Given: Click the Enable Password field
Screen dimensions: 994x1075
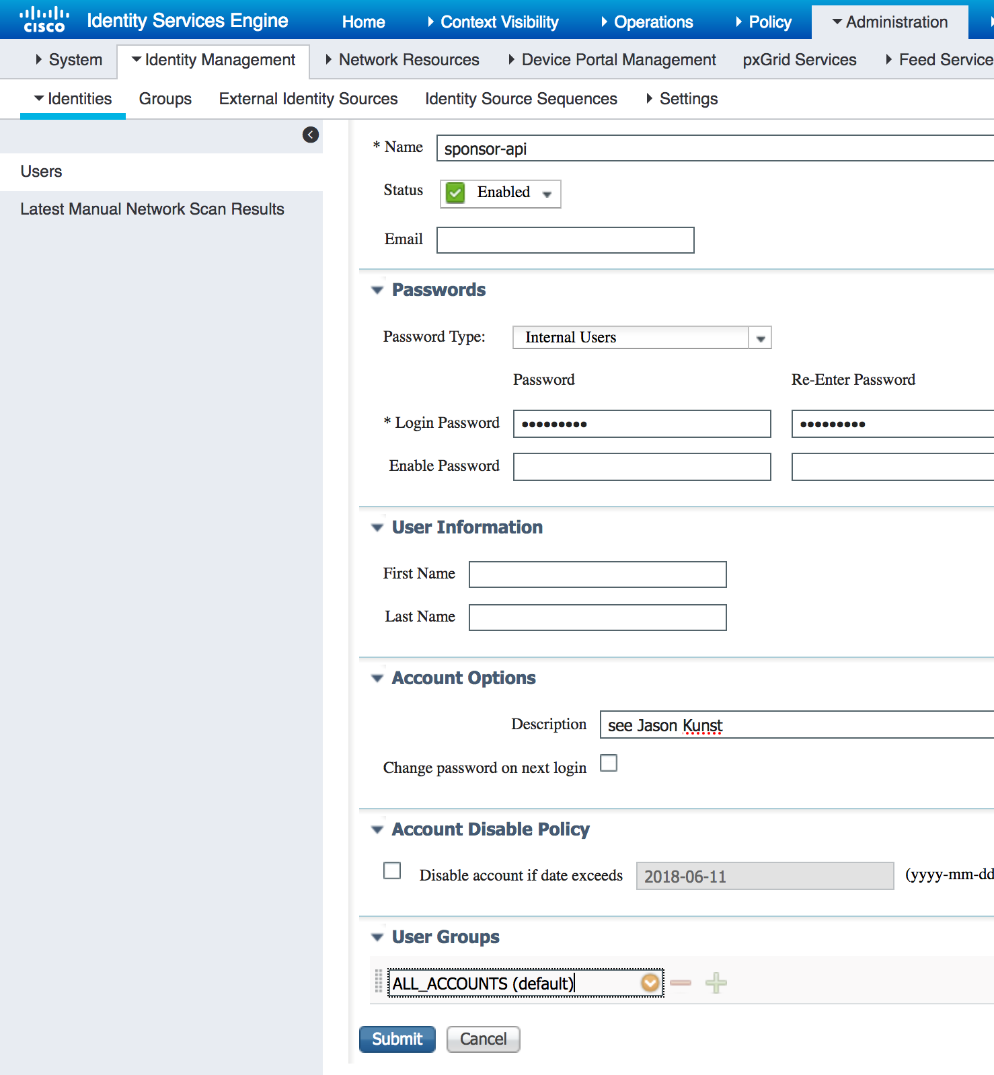Looking at the screenshot, I should coord(642,467).
